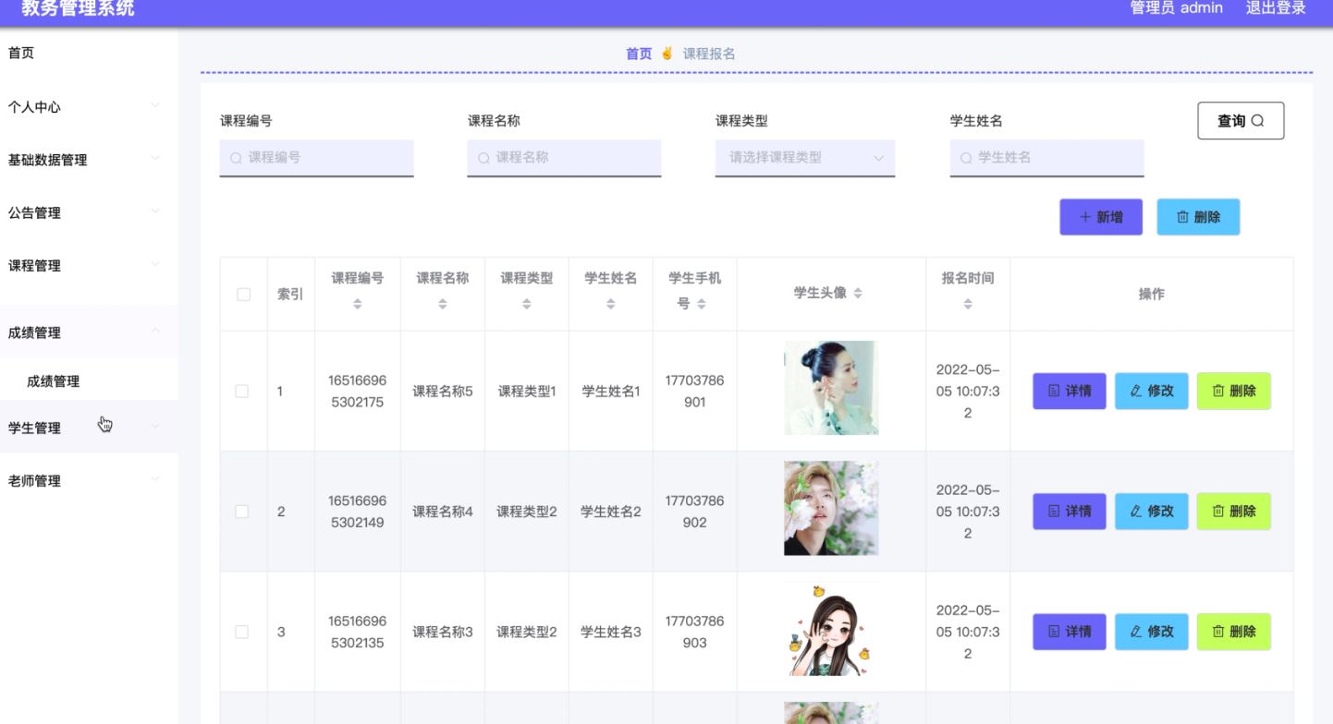The width and height of the screenshot is (1333, 724).
Task: Click 退出登录 in header
Action: [x=1276, y=8]
